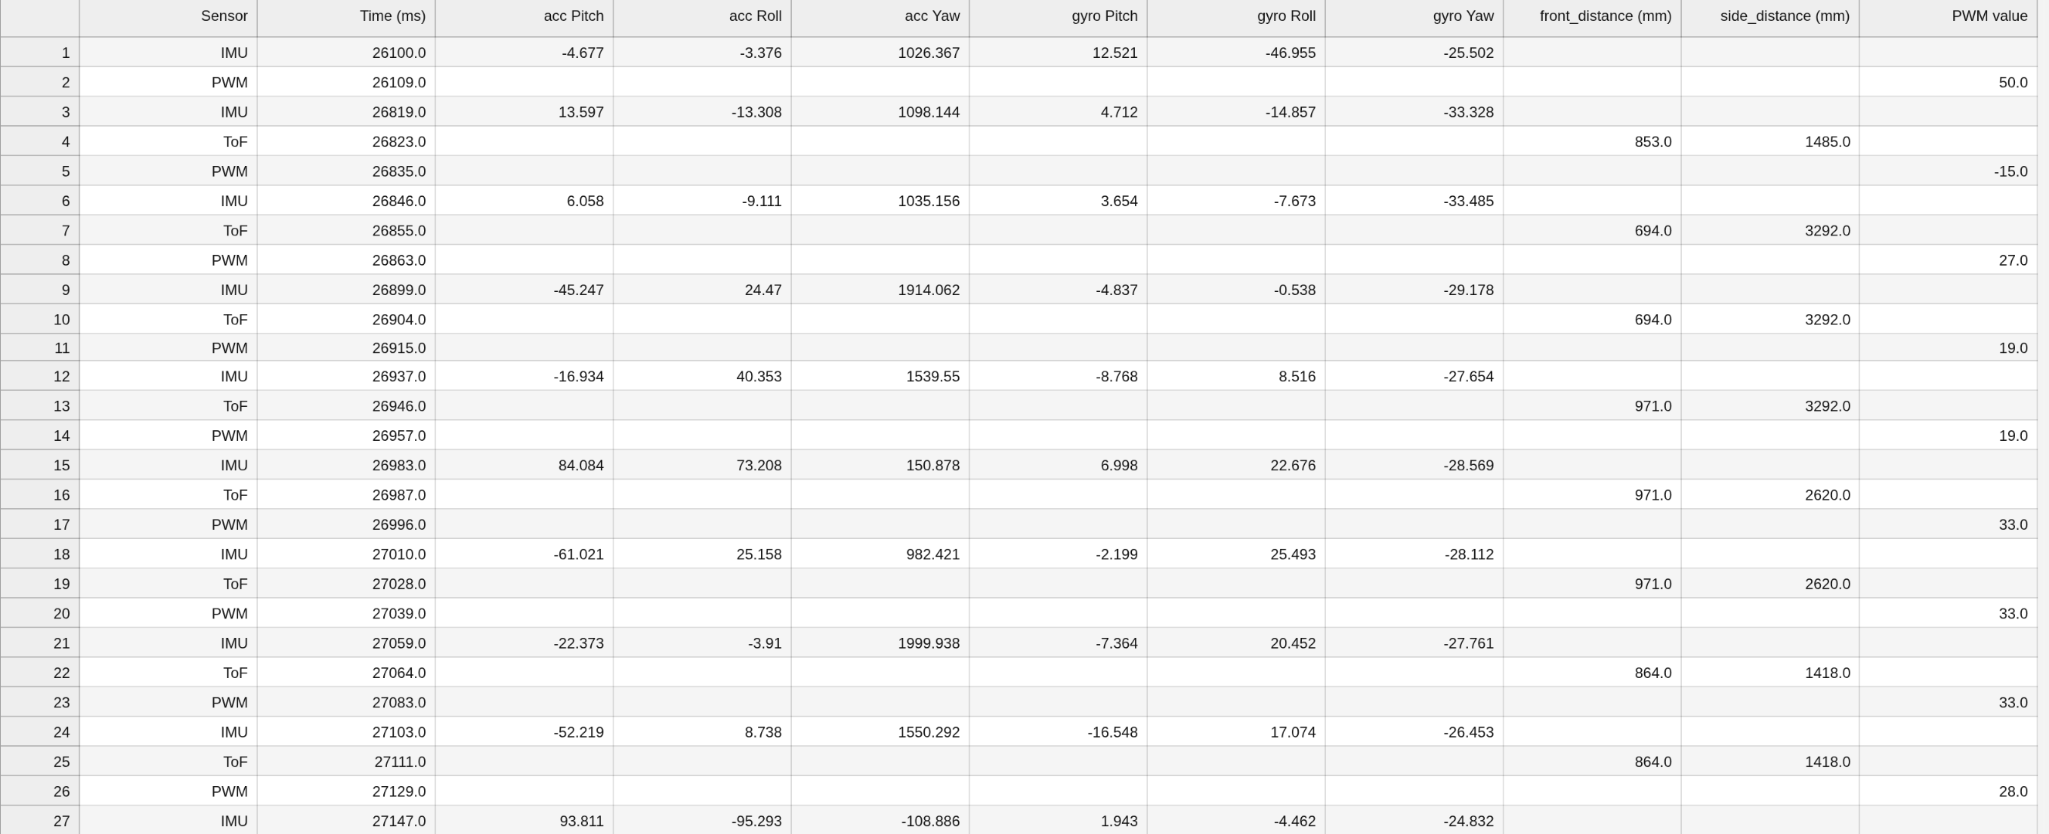Select the front distance cell 853.0
Viewport: 2049px width, 834px height.
click(x=1592, y=142)
